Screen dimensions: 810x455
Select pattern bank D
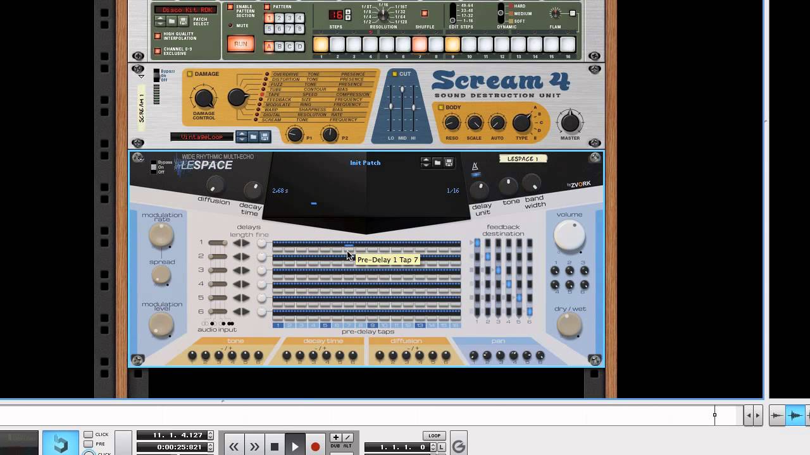coord(299,46)
